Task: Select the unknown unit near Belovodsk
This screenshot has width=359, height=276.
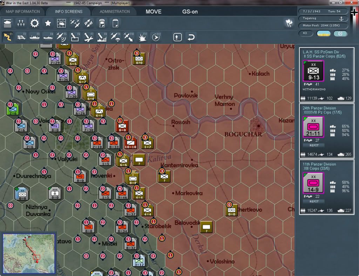Action: click(x=206, y=227)
